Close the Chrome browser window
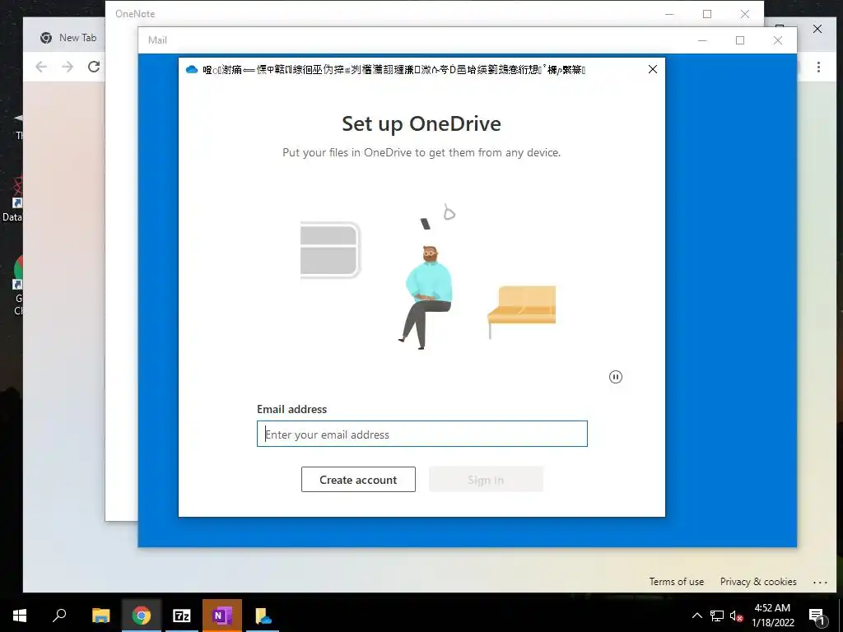843x632 pixels. point(817,29)
